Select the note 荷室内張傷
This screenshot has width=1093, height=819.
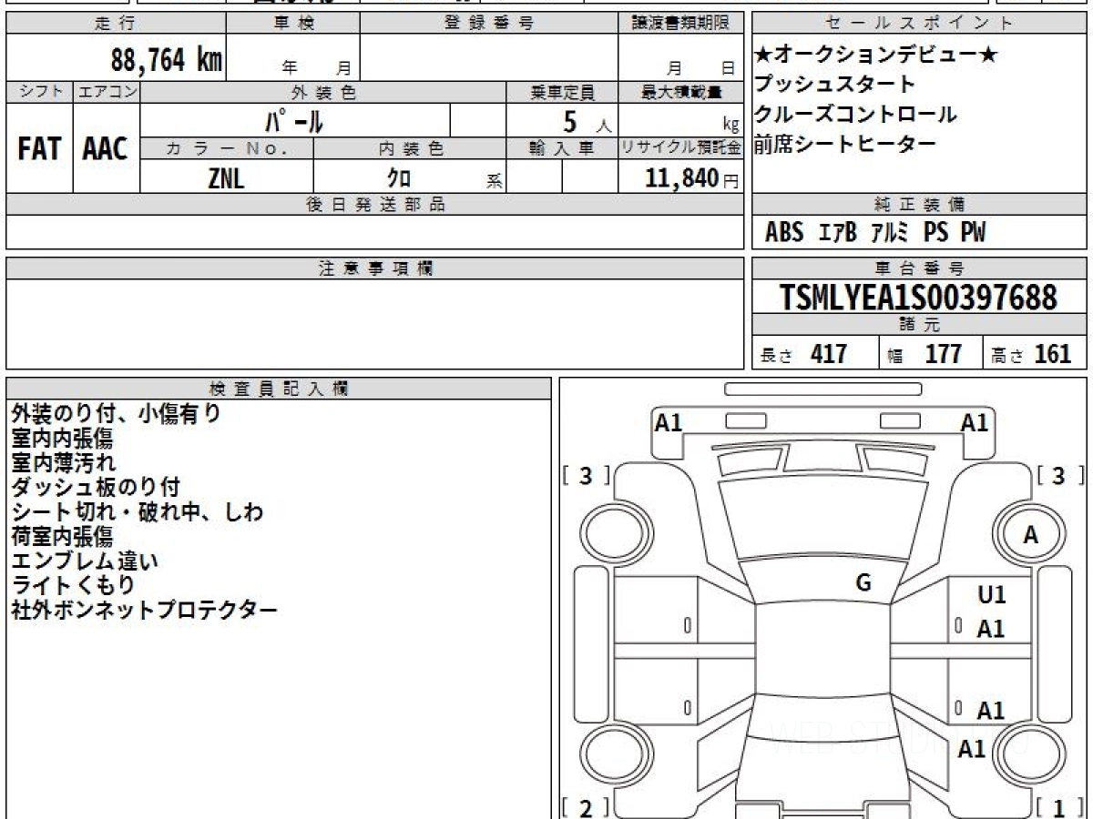pos(62,537)
